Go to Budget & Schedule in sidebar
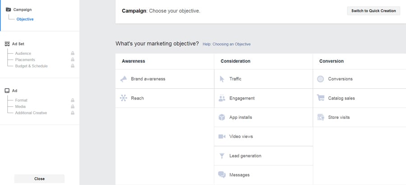 point(31,66)
